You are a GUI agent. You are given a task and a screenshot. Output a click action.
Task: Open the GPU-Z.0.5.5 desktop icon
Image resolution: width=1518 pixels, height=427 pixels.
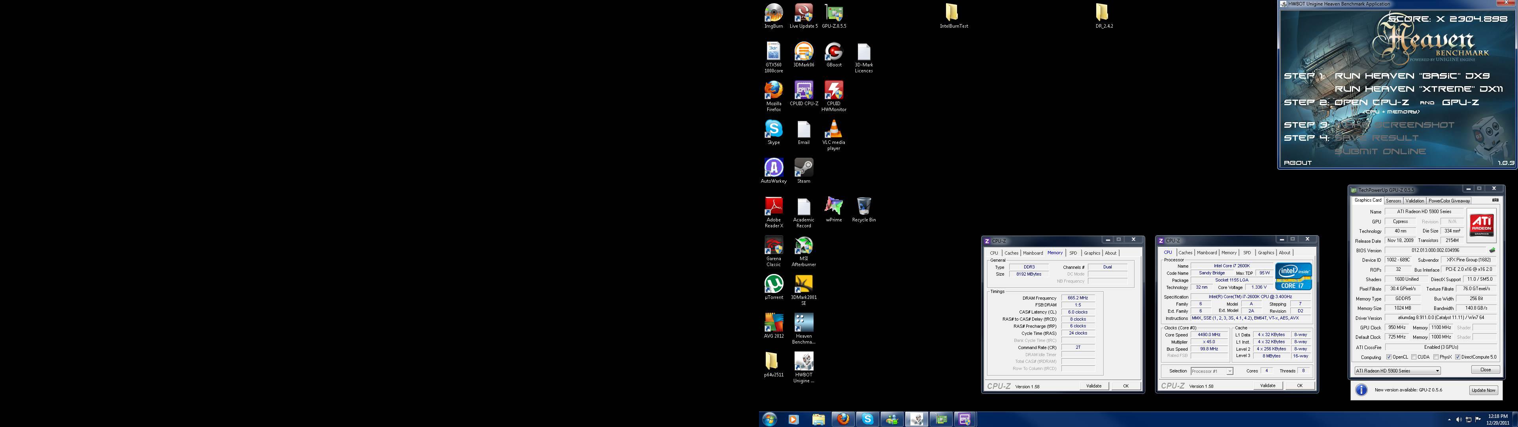(834, 16)
